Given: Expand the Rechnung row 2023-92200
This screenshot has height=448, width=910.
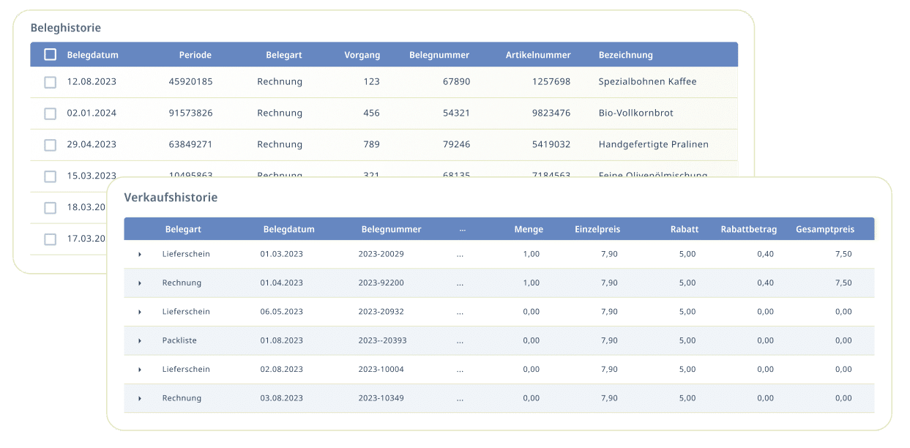Looking at the screenshot, I should (x=140, y=283).
